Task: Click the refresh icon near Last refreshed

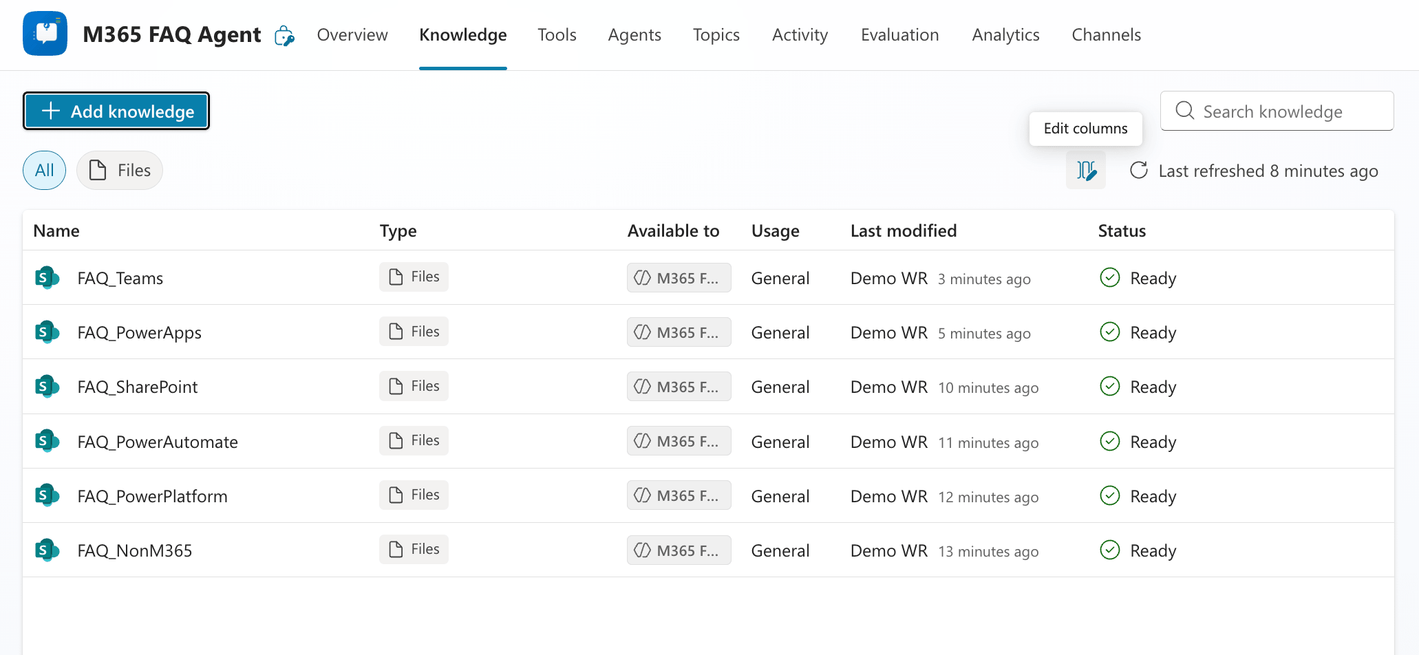Action: pos(1139,170)
